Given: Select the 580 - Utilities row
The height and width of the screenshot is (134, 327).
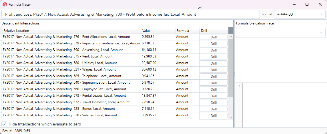Looking at the screenshot, I should coord(71,63).
